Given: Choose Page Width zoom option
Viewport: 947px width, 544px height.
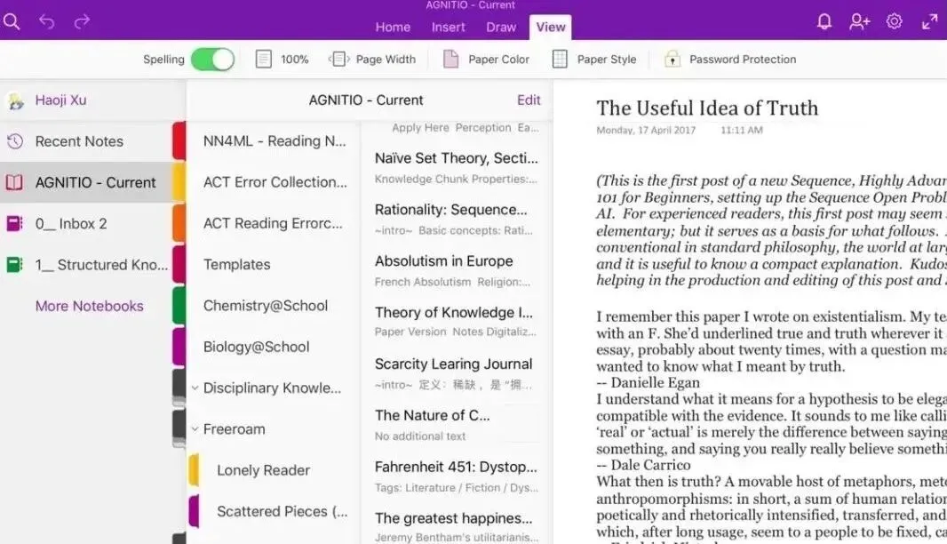Looking at the screenshot, I should (x=386, y=60).
